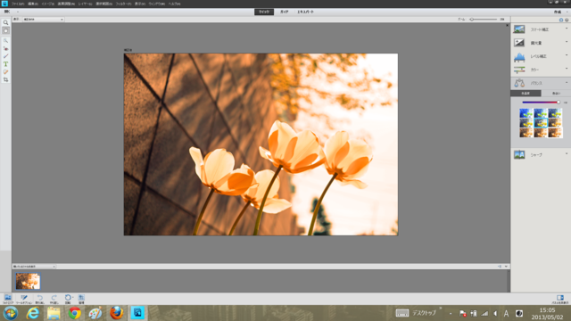Click the Undo arrow

tap(39, 299)
